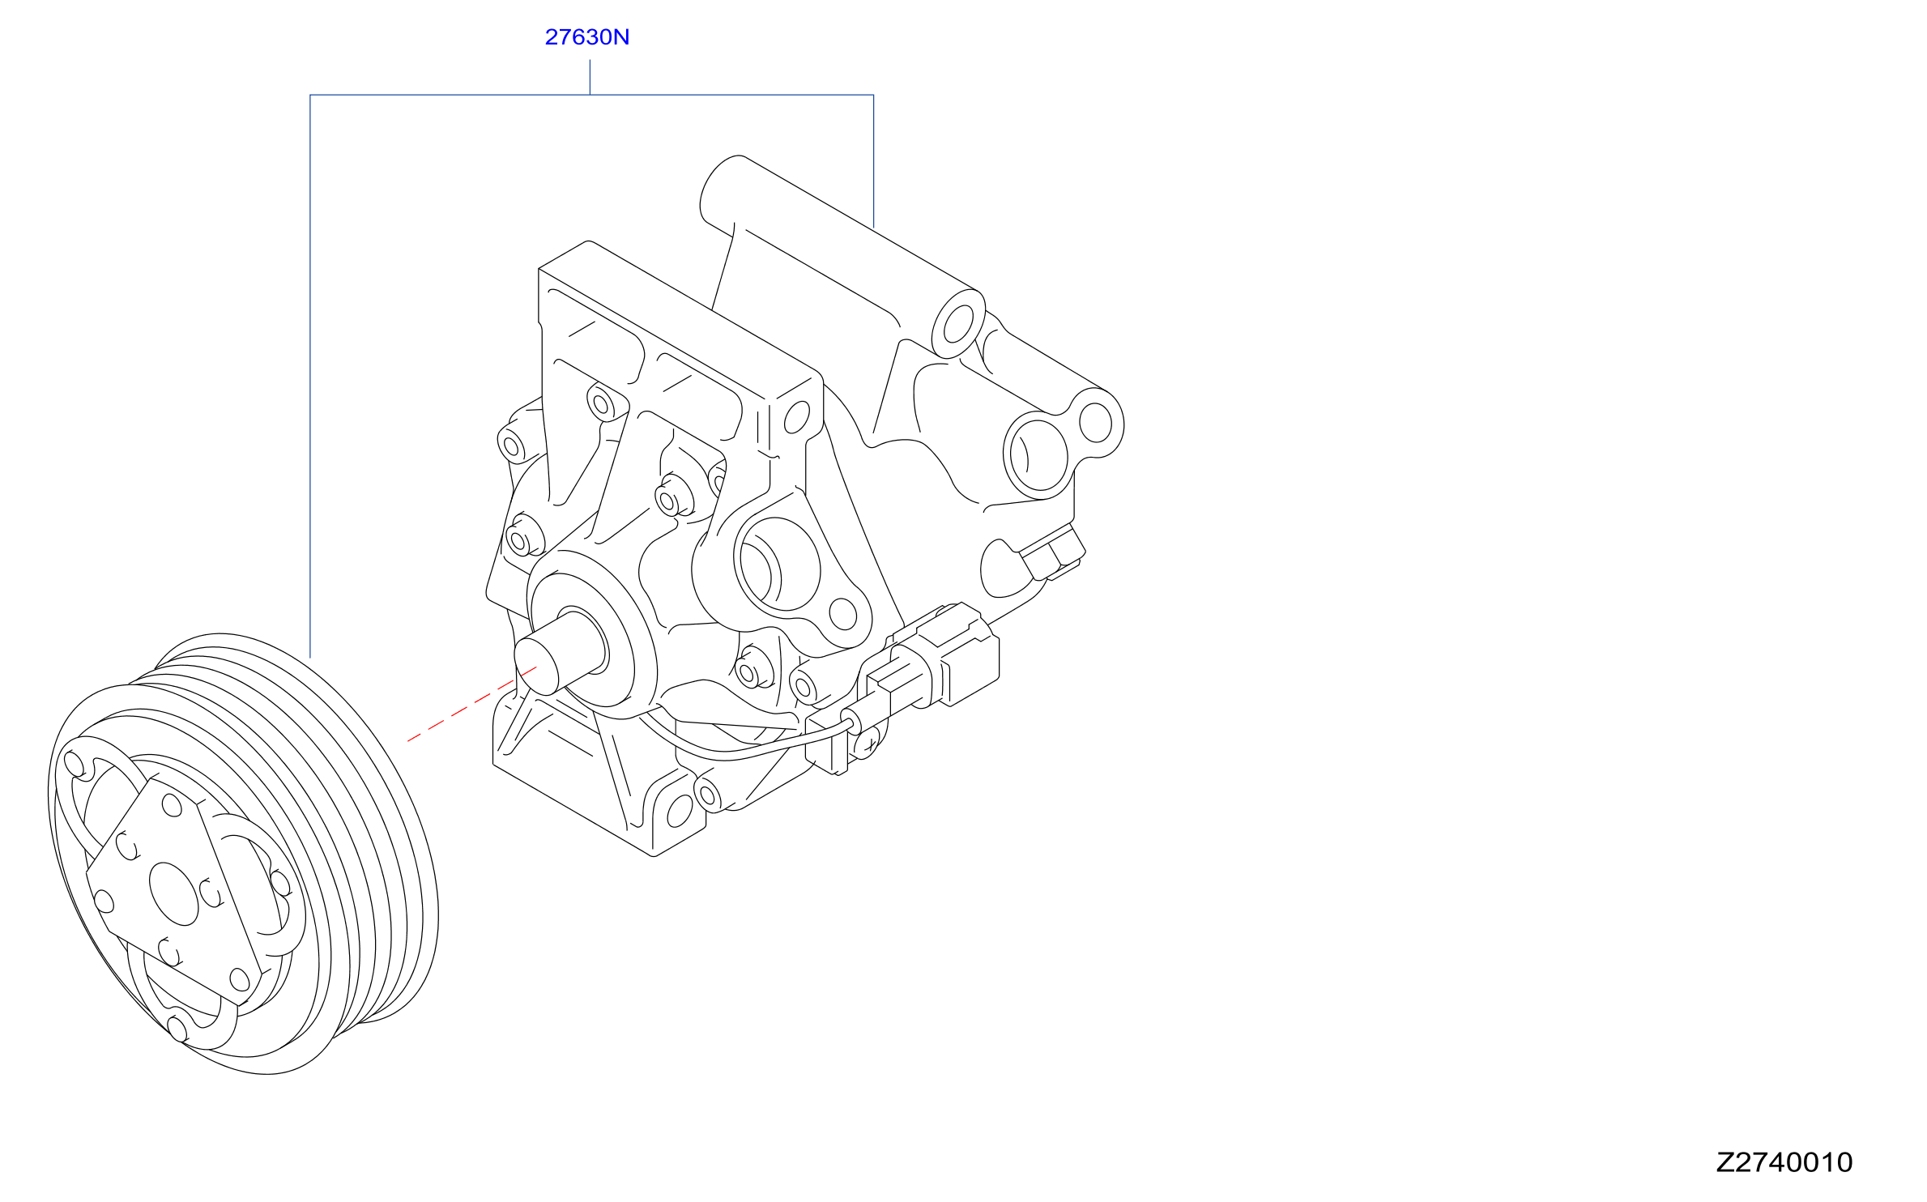Select the Z2740010 diagram code
This screenshot has width=1927, height=1202.
(x=1784, y=1162)
